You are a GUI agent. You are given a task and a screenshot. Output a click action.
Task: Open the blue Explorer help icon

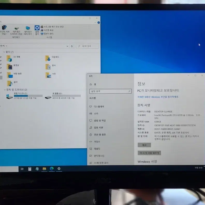point(99,23)
